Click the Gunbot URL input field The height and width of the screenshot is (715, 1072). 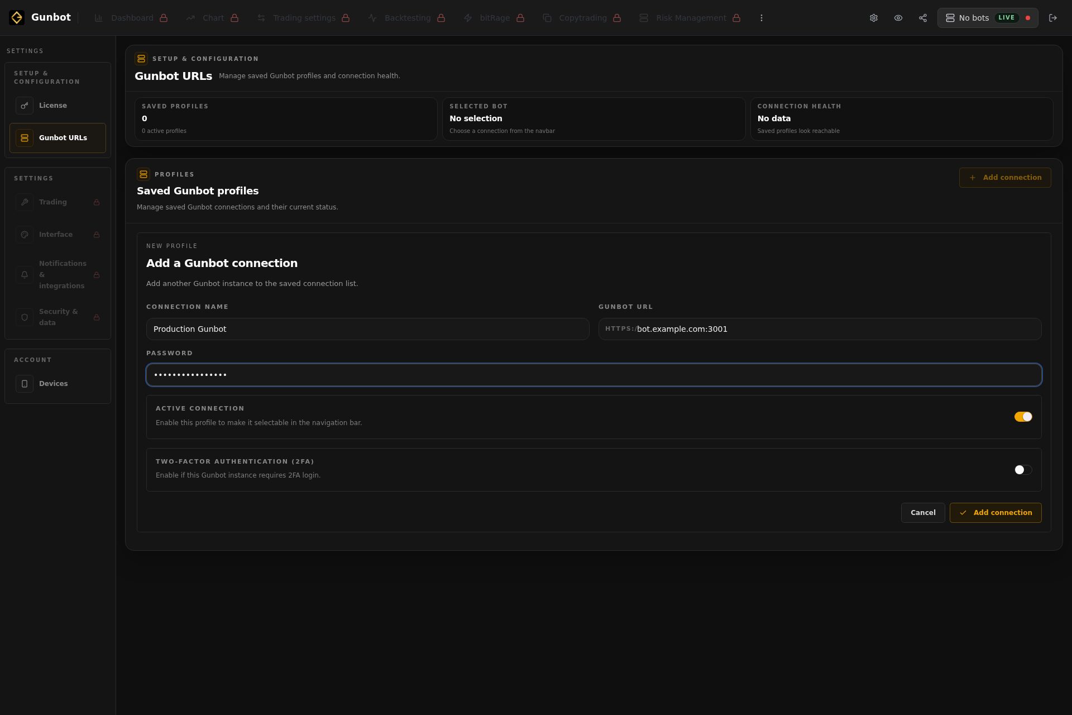(820, 329)
